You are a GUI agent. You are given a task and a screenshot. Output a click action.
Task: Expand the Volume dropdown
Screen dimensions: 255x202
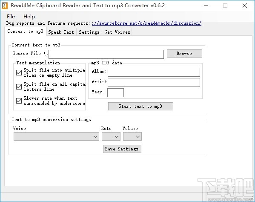click(132, 136)
